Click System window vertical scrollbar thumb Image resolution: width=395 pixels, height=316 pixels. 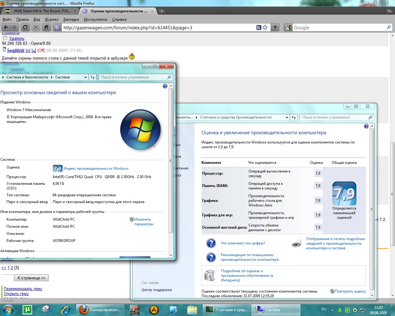pyautogui.click(x=171, y=161)
